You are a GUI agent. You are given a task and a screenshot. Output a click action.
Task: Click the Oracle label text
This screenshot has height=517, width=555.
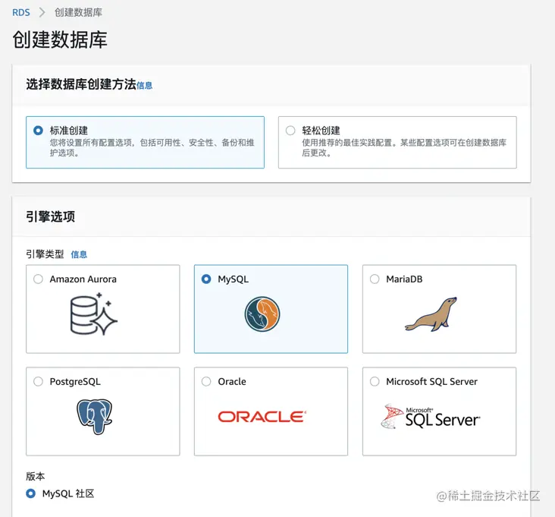[232, 382]
